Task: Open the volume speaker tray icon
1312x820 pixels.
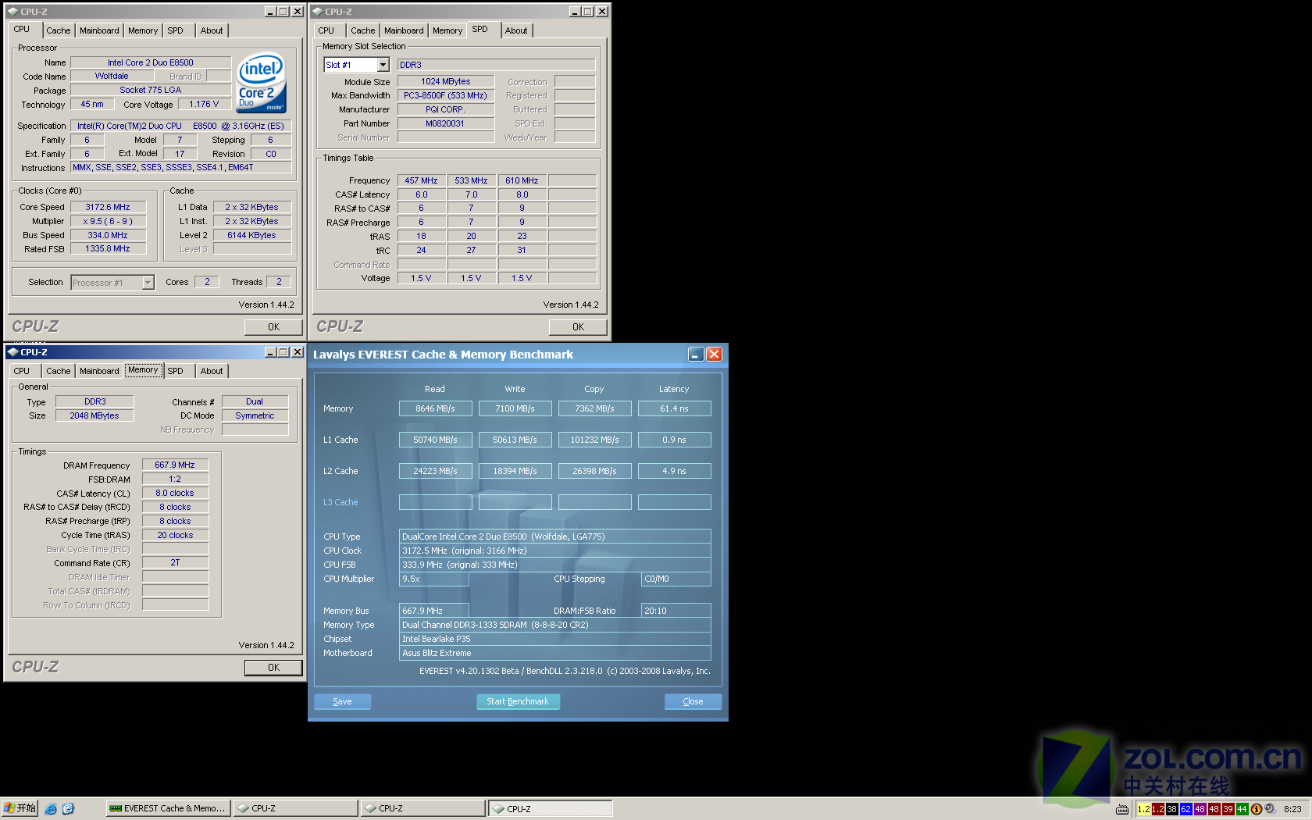Action: (1269, 809)
